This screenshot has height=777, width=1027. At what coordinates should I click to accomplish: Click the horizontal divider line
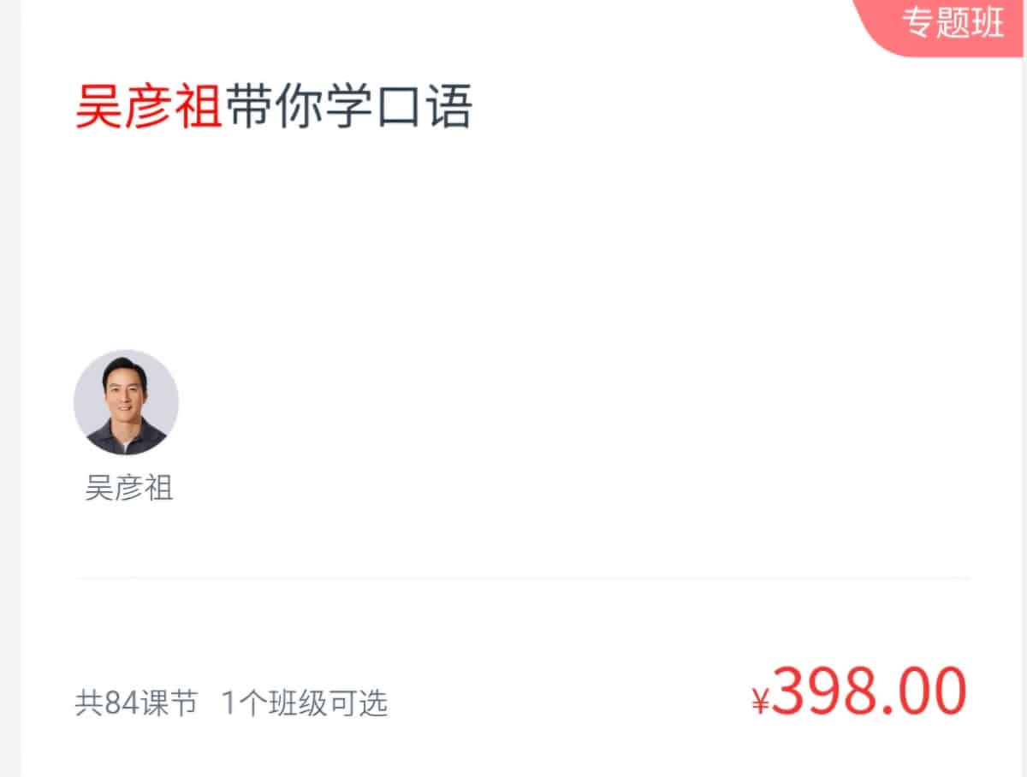point(522,578)
